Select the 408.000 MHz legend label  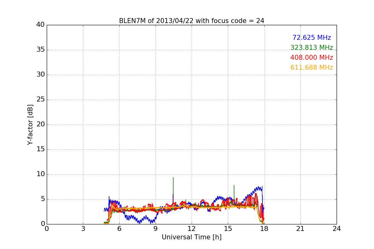(x=312, y=58)
